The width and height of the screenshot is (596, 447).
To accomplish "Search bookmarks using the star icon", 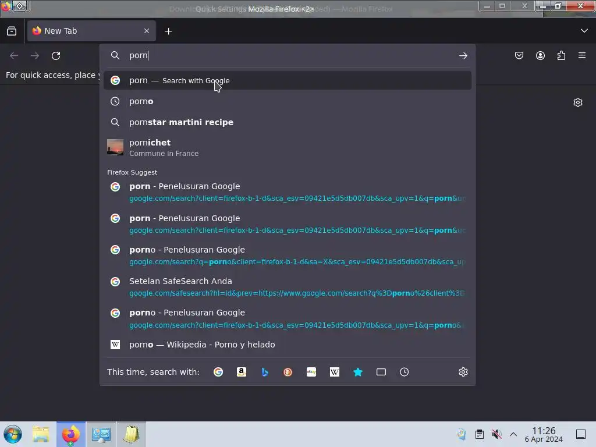I will (358, 372).
